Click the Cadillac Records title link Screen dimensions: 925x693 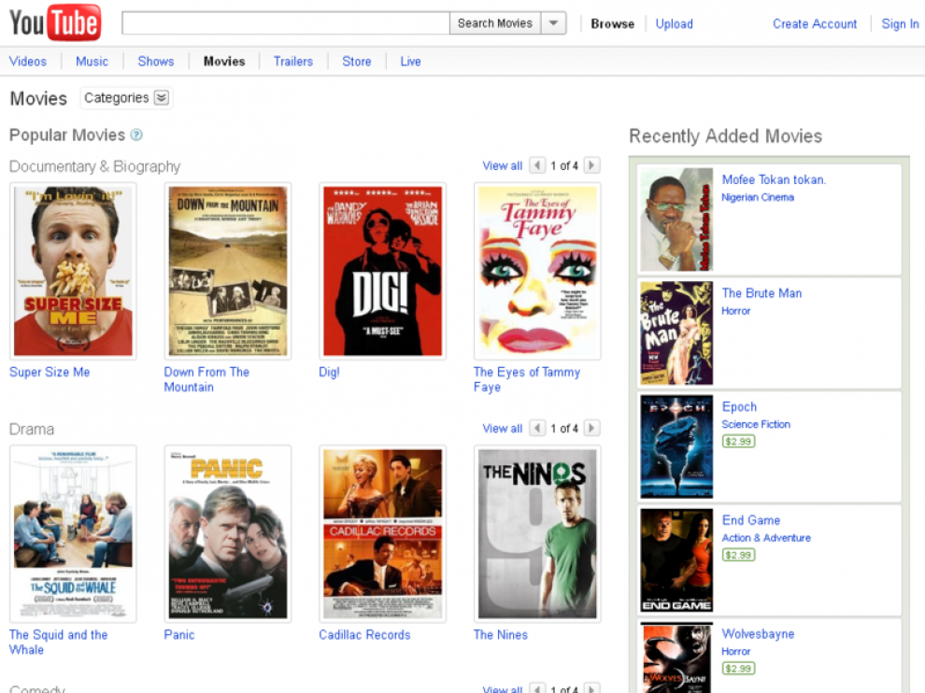(364, 634)
